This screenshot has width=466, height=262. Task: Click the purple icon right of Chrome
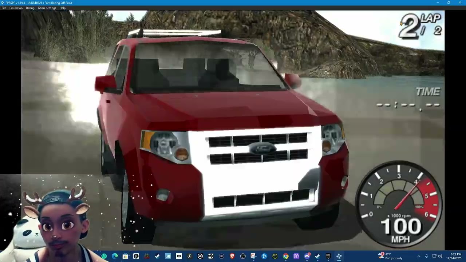pyautogui.click(x=296, y=256)
